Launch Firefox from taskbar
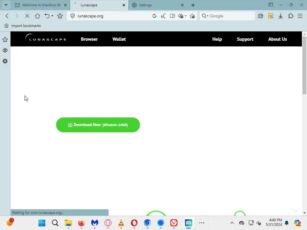This screenshot has height=230, width=307. click(x=82, y=223)
